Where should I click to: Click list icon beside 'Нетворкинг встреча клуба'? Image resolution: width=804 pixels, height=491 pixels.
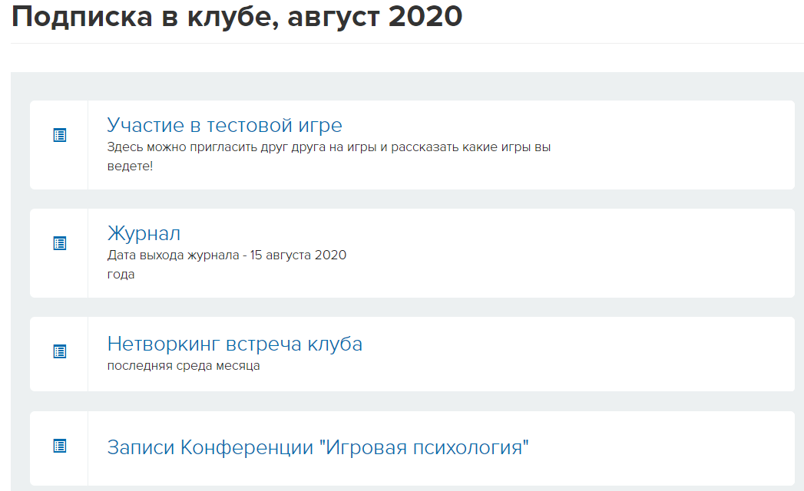[60, 351]
